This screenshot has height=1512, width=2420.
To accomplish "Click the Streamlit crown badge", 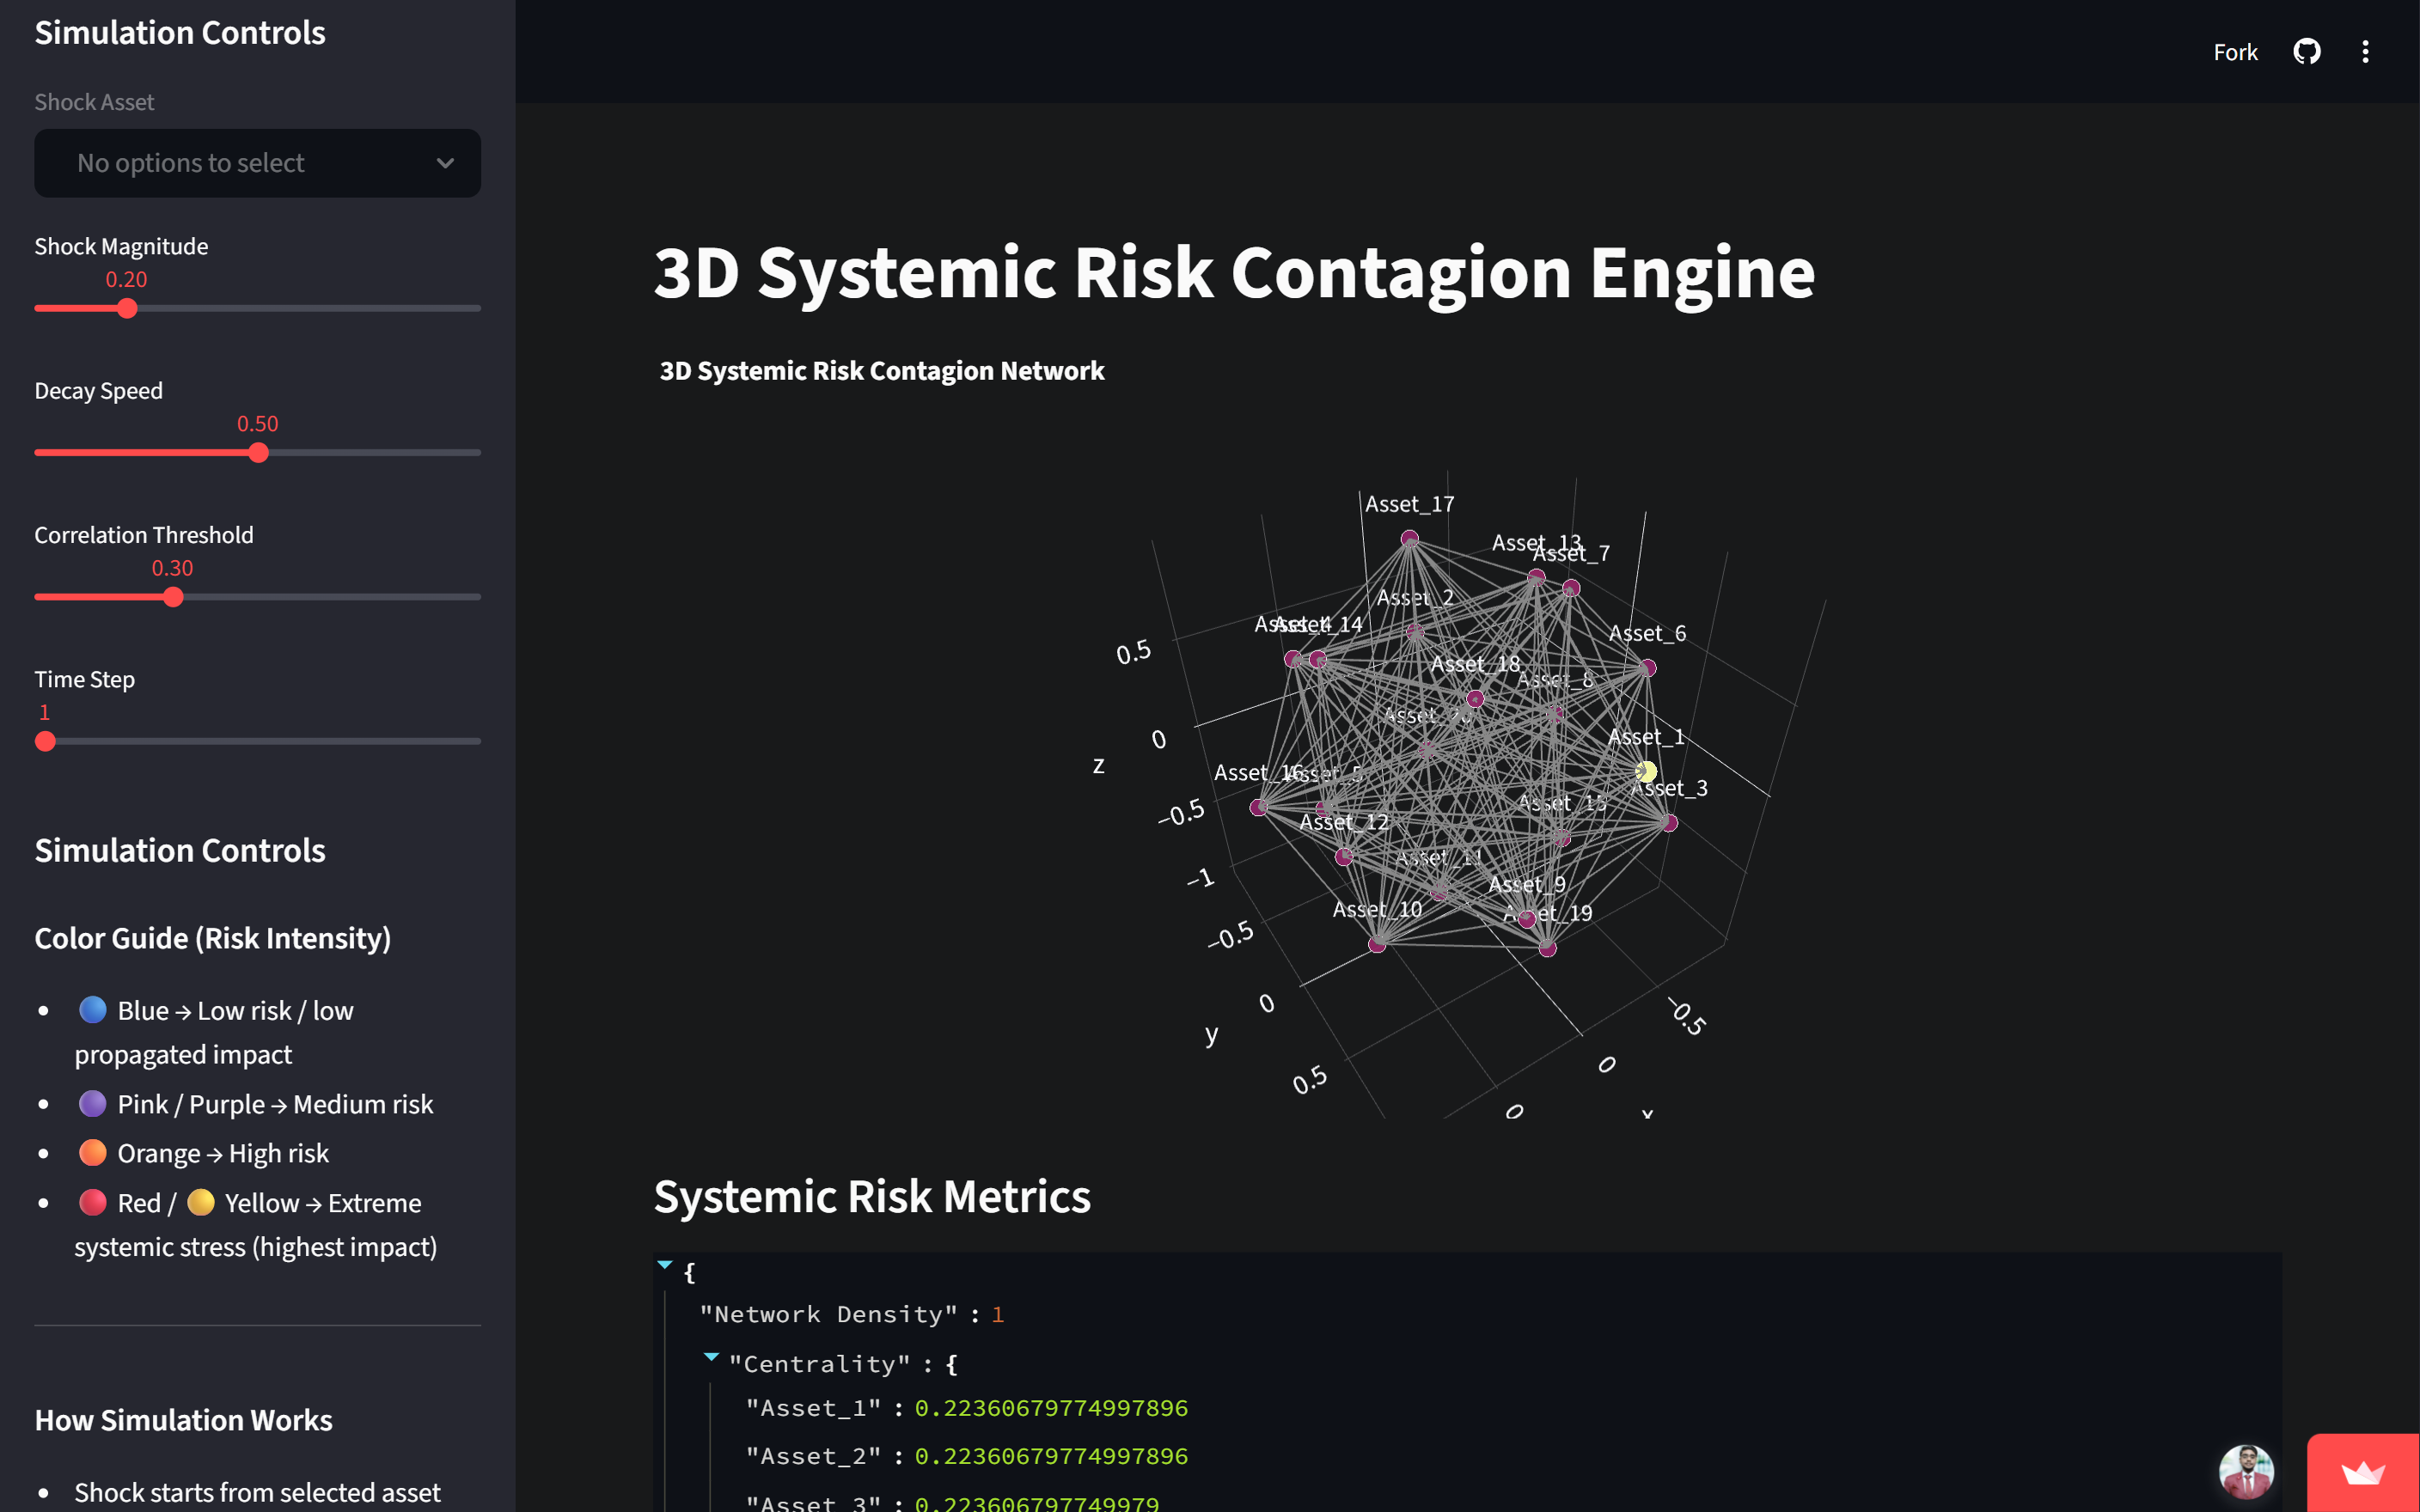I will [2363, 1473].
